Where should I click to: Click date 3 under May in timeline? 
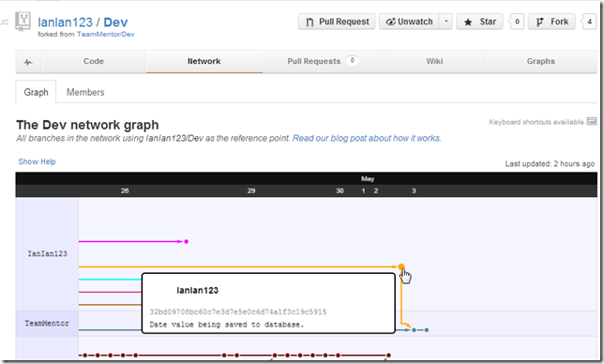click(414, 190)
